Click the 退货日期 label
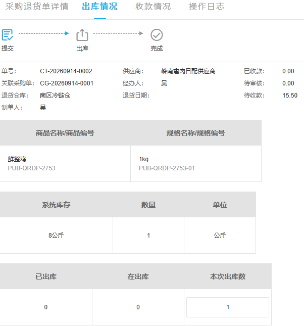Viewport: 304px width, 326px height. coord(136,95)
